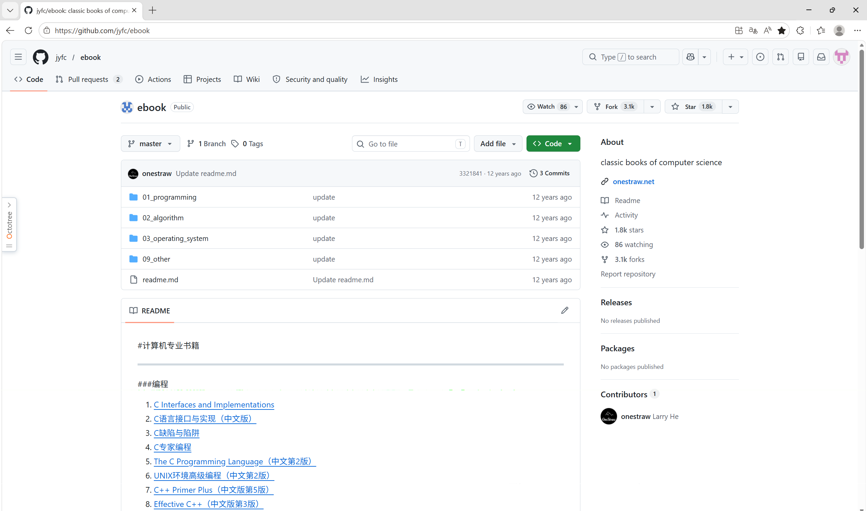The width and height of the screenshot is (867, 511).
Task: Toggle the favorite star in address bar
Action: 782,31
